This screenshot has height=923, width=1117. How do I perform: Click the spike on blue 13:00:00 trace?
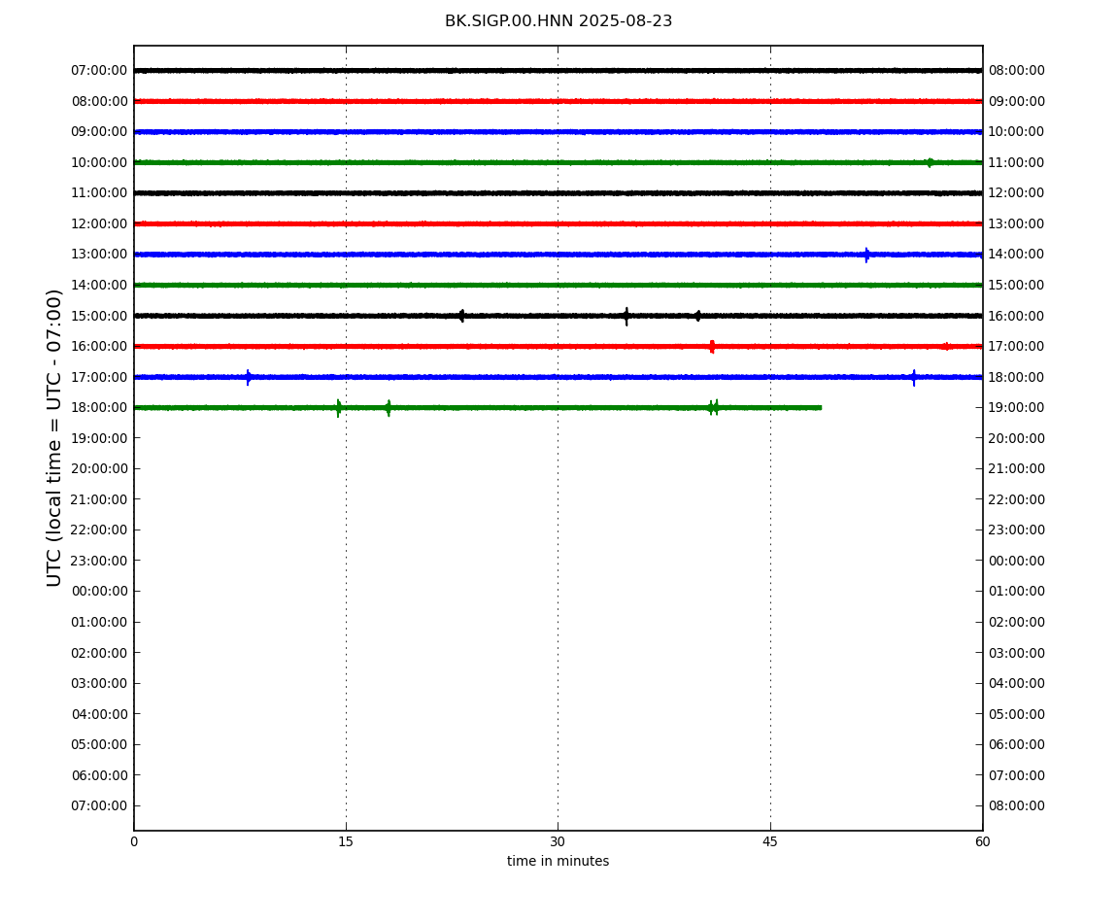[866, 255]
